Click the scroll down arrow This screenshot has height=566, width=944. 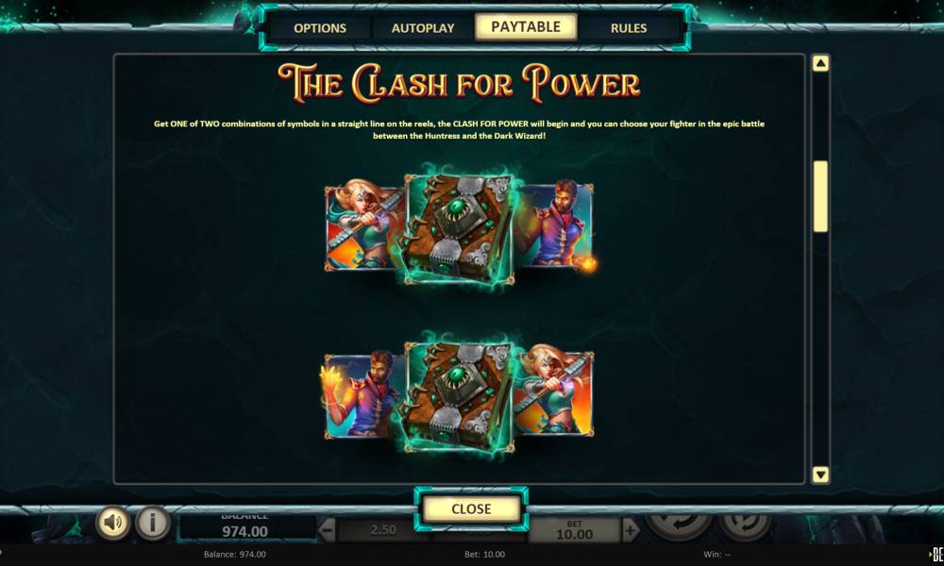[x=820, y=474]
